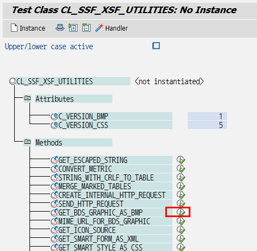
Task: Select the STRING_WITH_CRLF_TO_TABLE method name
Action: point(106,178)
